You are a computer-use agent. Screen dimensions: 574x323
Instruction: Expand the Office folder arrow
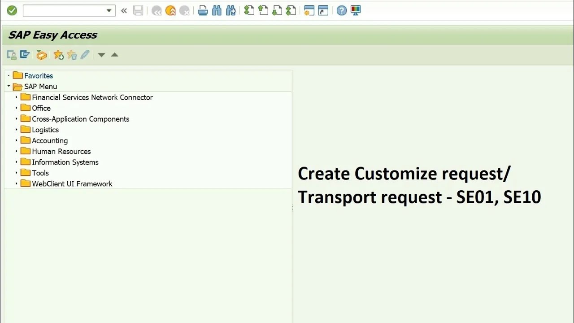(x=17, y=108)
